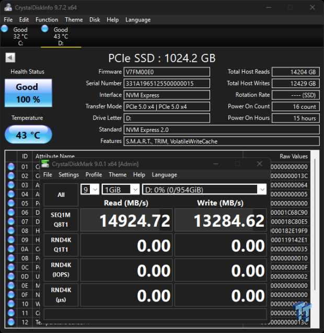Click the Power On Hours value 15 hours
The height and width of the screenshot is (333, 324).
[296, 118]
